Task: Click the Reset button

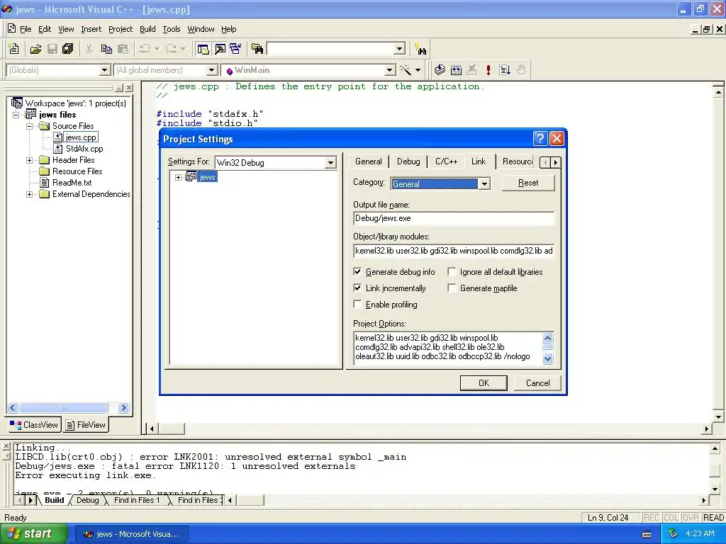Action: (x=527, y=183)
